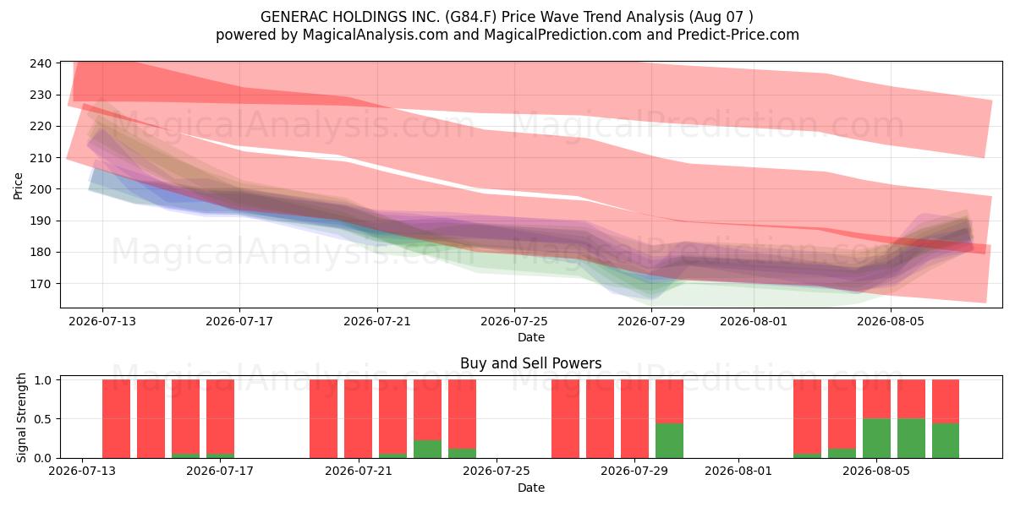Click the 'Buy and Sell Powers' subplot title

tap(531, 363)
